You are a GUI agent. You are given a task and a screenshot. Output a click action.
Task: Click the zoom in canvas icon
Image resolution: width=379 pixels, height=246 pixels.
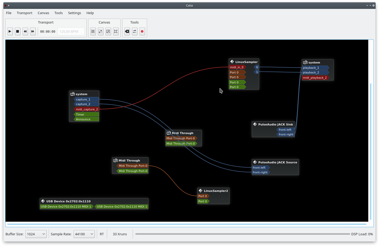(x=101, y=31)
